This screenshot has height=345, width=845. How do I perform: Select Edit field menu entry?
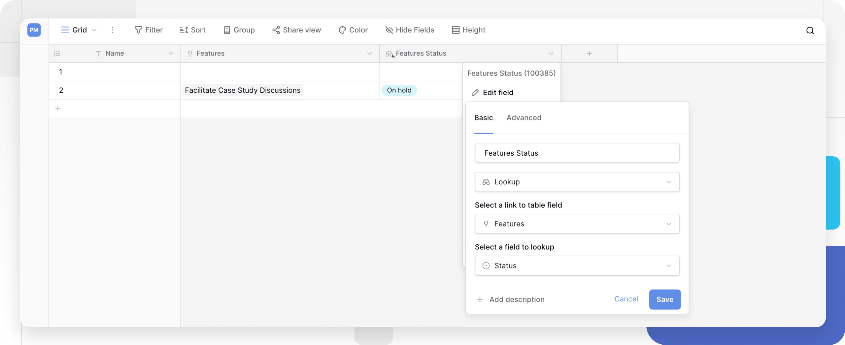click(497, 93)
